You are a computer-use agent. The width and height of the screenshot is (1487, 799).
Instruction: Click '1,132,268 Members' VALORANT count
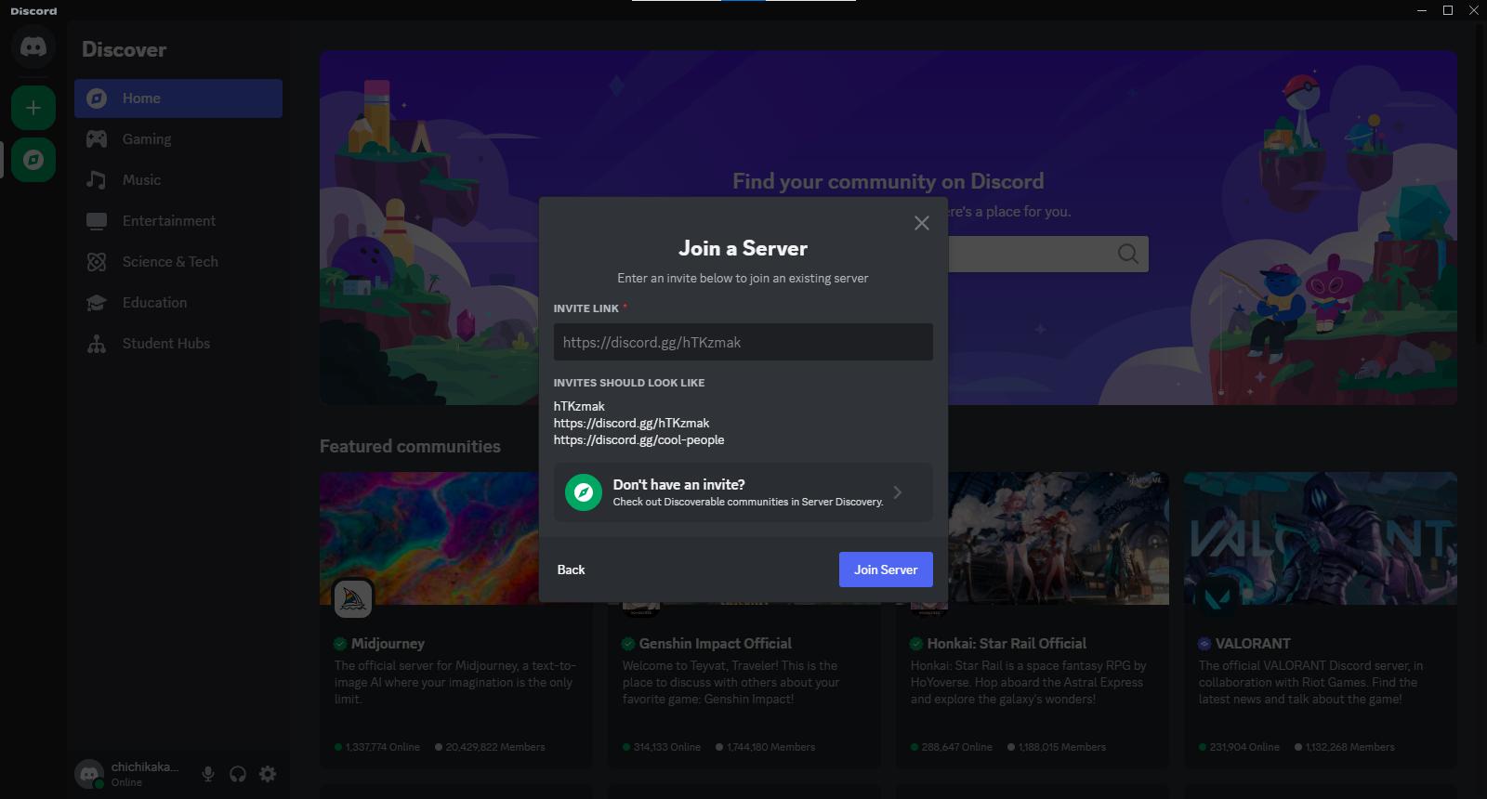click(1349, 747)
